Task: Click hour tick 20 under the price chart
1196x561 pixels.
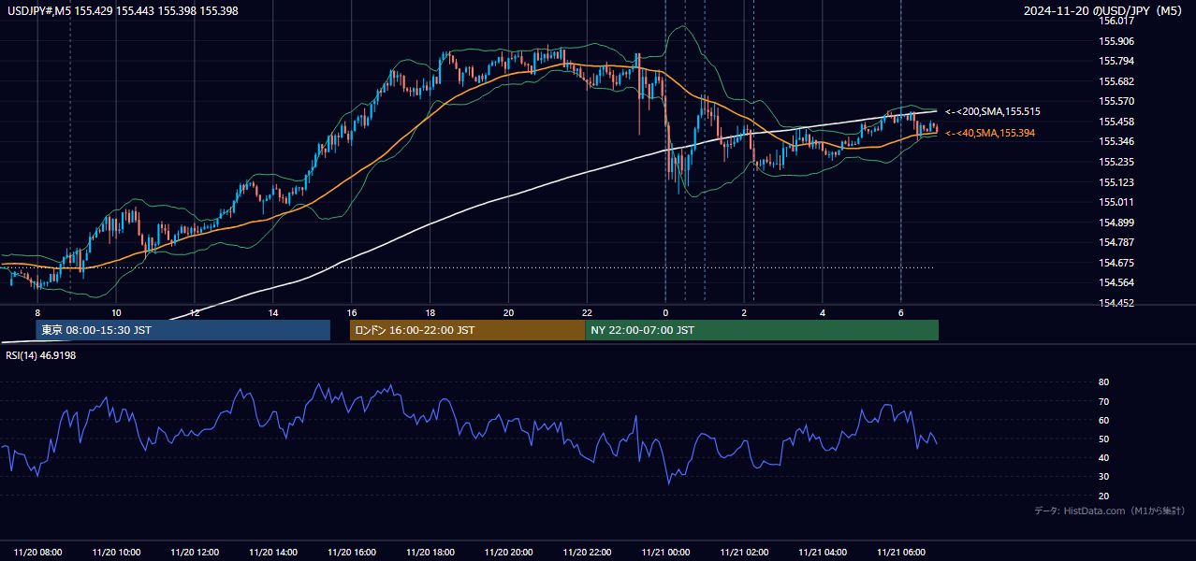Action: pyautogui.click(x=508, y=312)
